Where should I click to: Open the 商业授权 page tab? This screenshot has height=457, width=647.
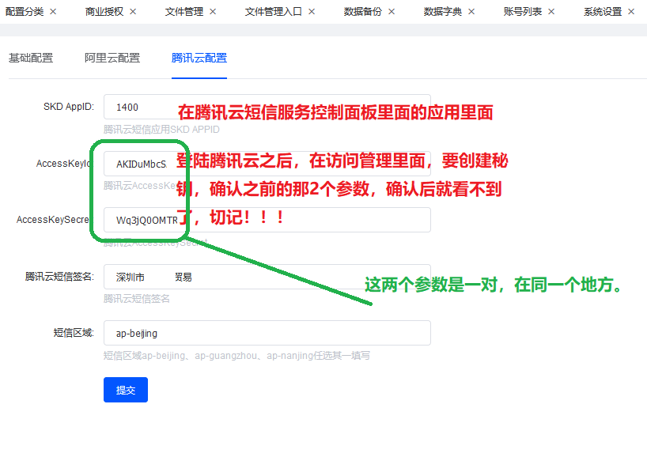(104, 12)
